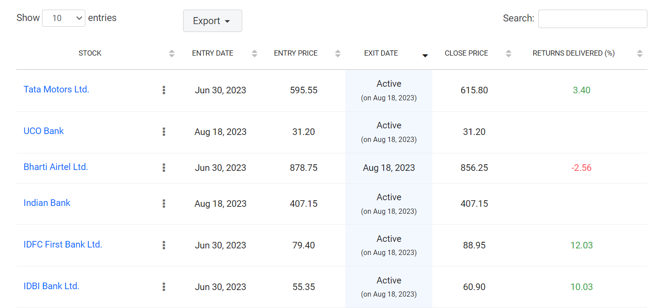The height and width of the screenshot is (308, 668).
Task: Select the 60.90 close price cell
Action: point(474,287)
